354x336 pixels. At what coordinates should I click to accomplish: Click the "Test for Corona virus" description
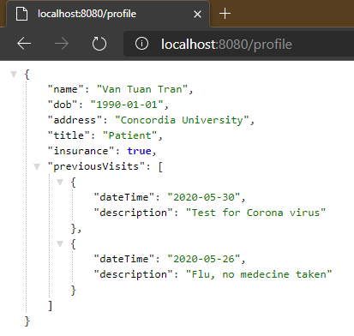pyautogui.click(x=255, y=213)
